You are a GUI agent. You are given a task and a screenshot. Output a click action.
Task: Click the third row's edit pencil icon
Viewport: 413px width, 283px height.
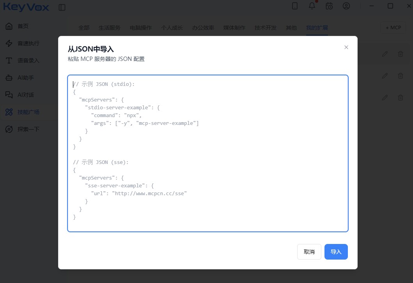pyautogui.click(x=385, y=98)
